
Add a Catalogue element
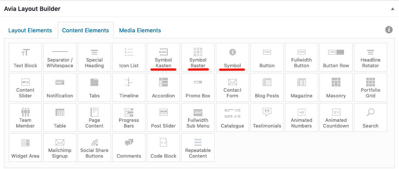[232, 117]
